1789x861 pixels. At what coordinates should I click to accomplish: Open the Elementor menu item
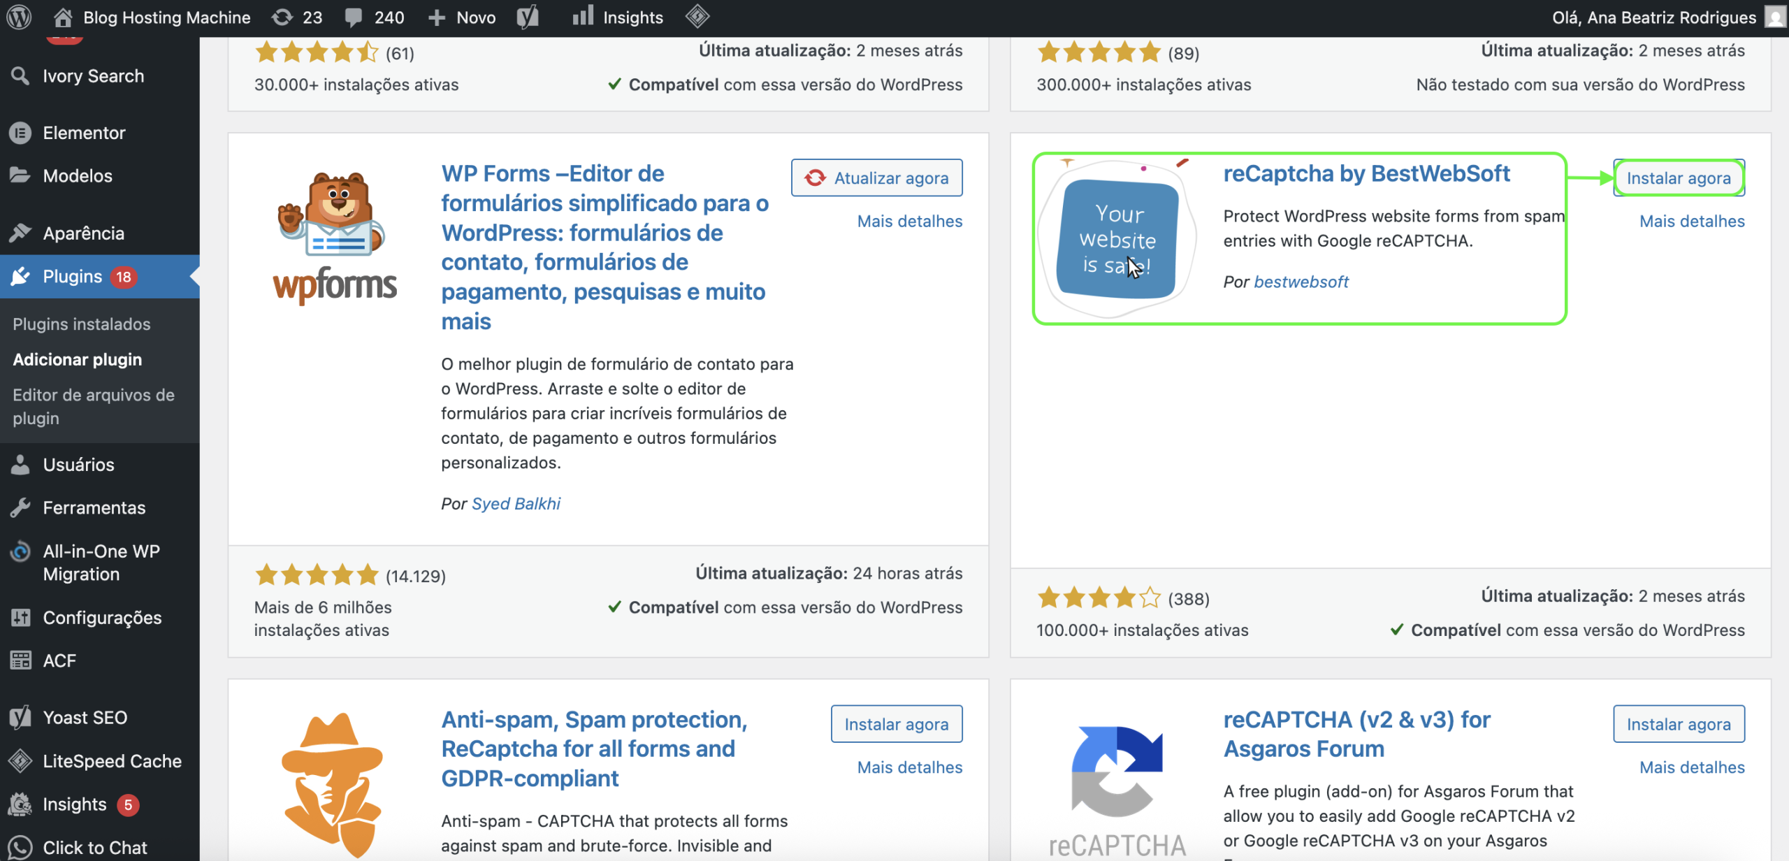point(84,133)
